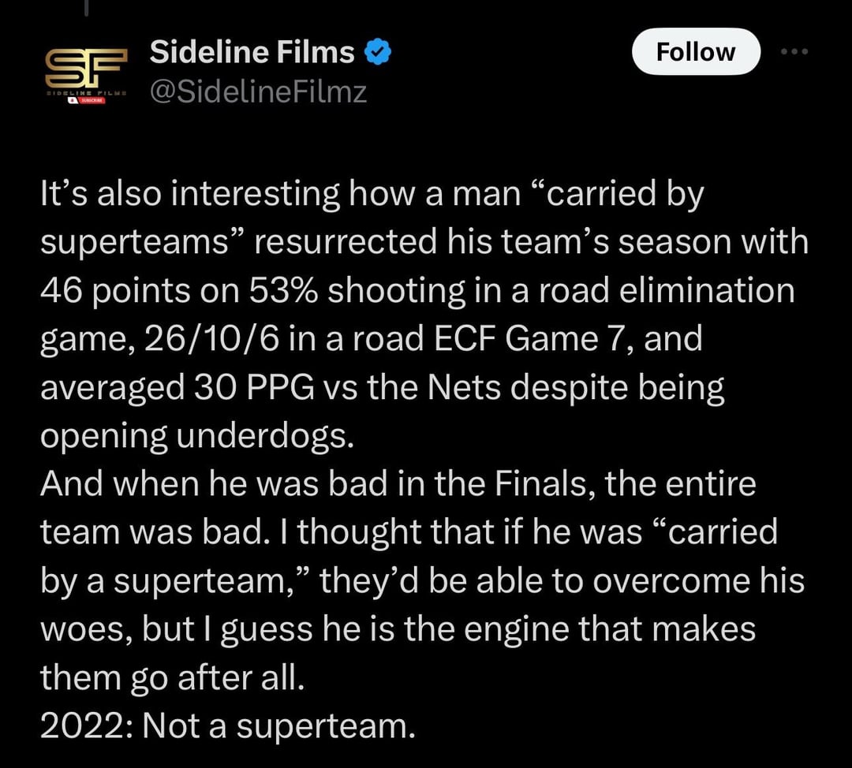The height and width of the screenshot is (768, 852).
Task: Click the "2022: Not a superteam." line
Action: click(227, 725)
